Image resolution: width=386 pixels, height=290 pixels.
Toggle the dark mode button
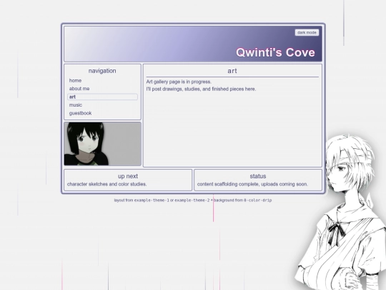pos(307,32)
